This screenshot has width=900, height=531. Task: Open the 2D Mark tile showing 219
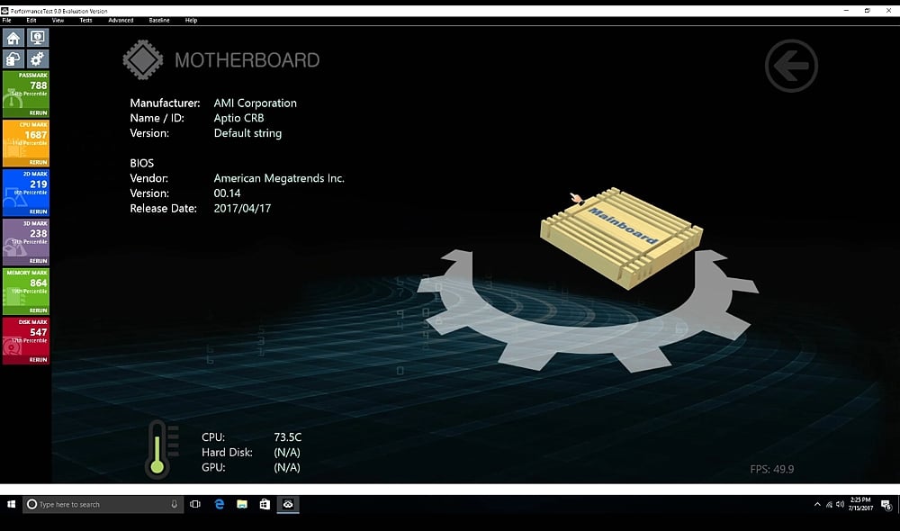coord(26,193)
